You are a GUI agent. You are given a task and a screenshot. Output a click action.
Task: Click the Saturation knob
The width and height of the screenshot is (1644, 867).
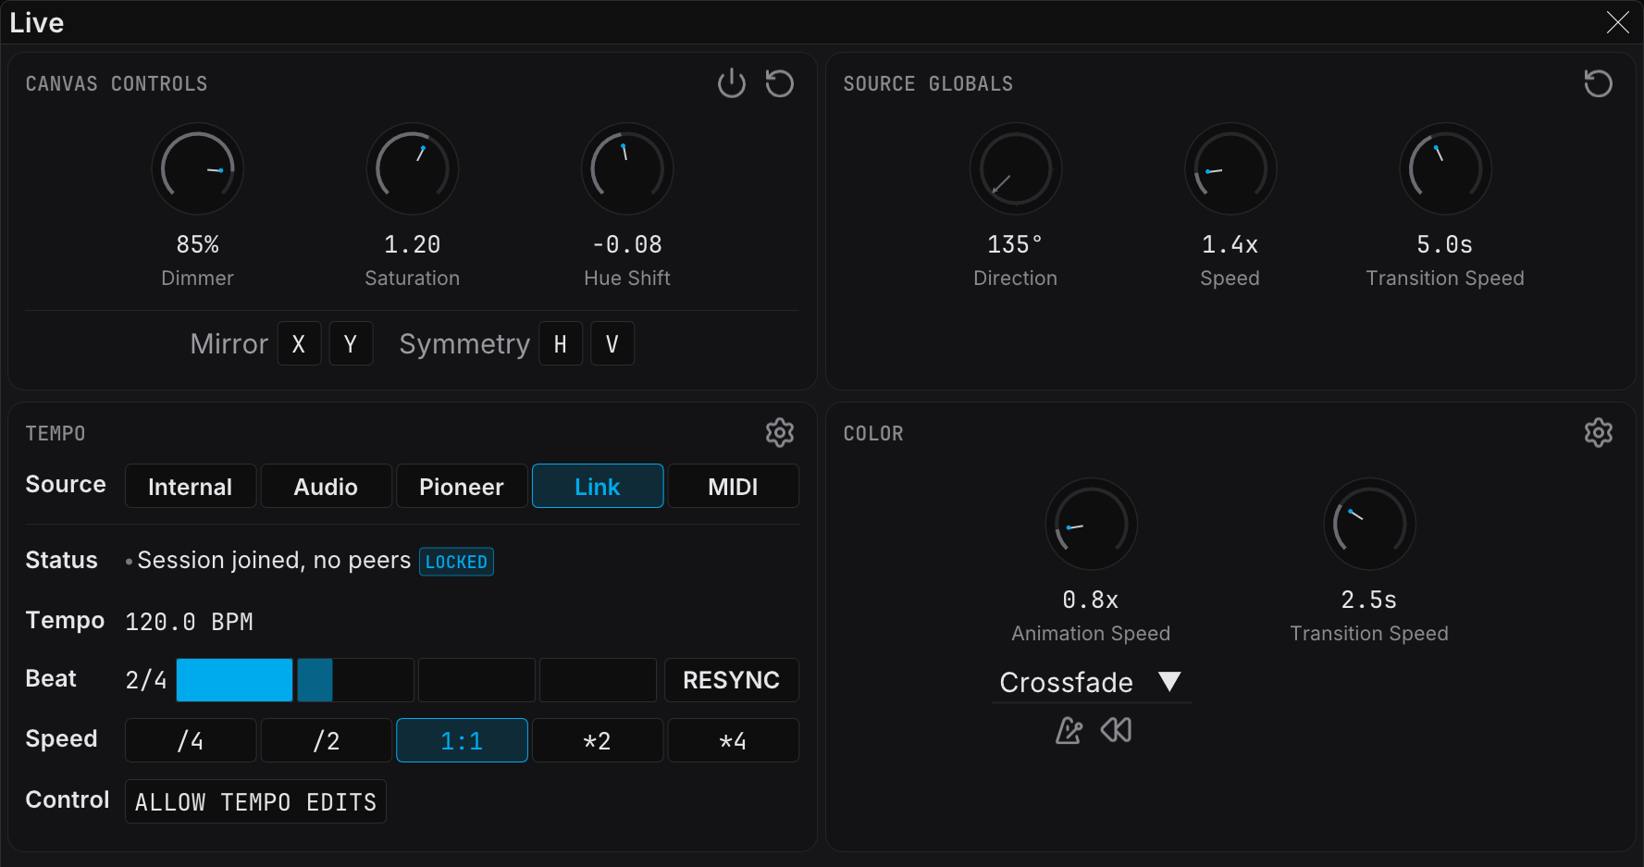(413, 169)
